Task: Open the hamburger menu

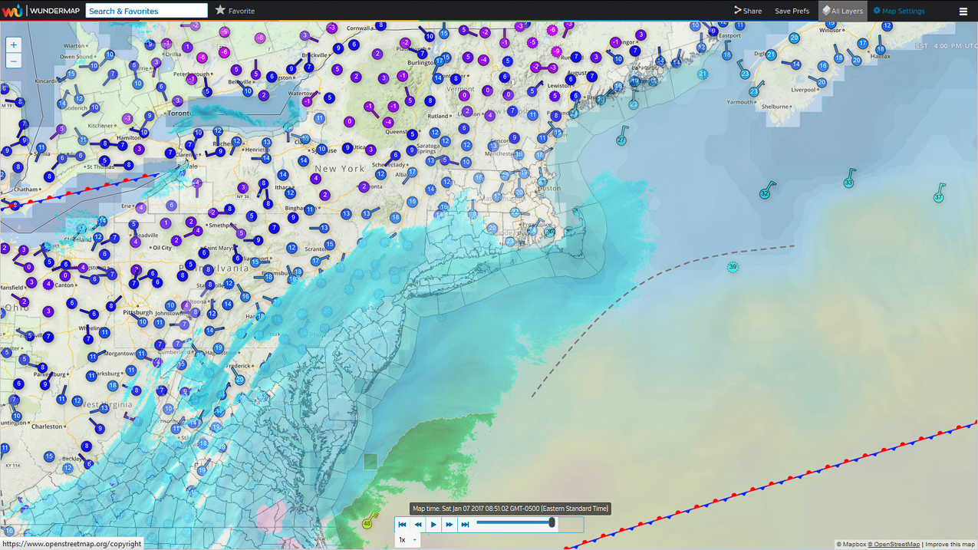Action: pos(963,11)
